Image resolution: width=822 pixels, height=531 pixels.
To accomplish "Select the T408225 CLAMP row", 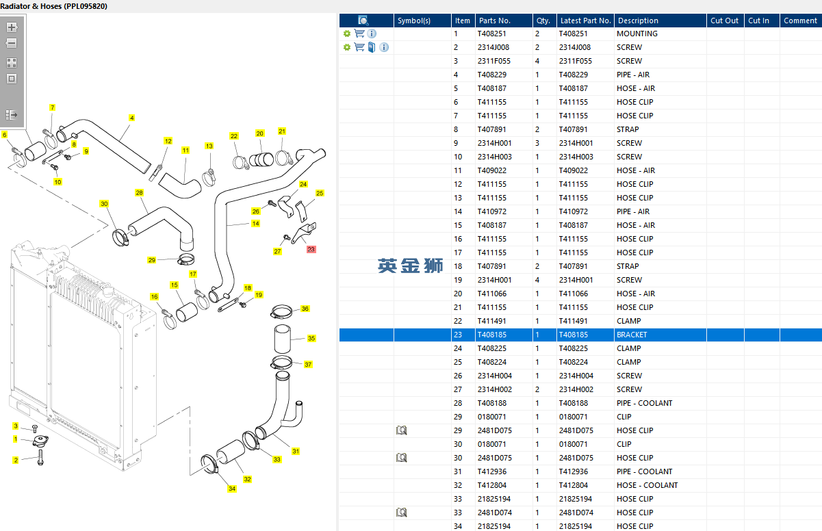I will tap(580, 348).
